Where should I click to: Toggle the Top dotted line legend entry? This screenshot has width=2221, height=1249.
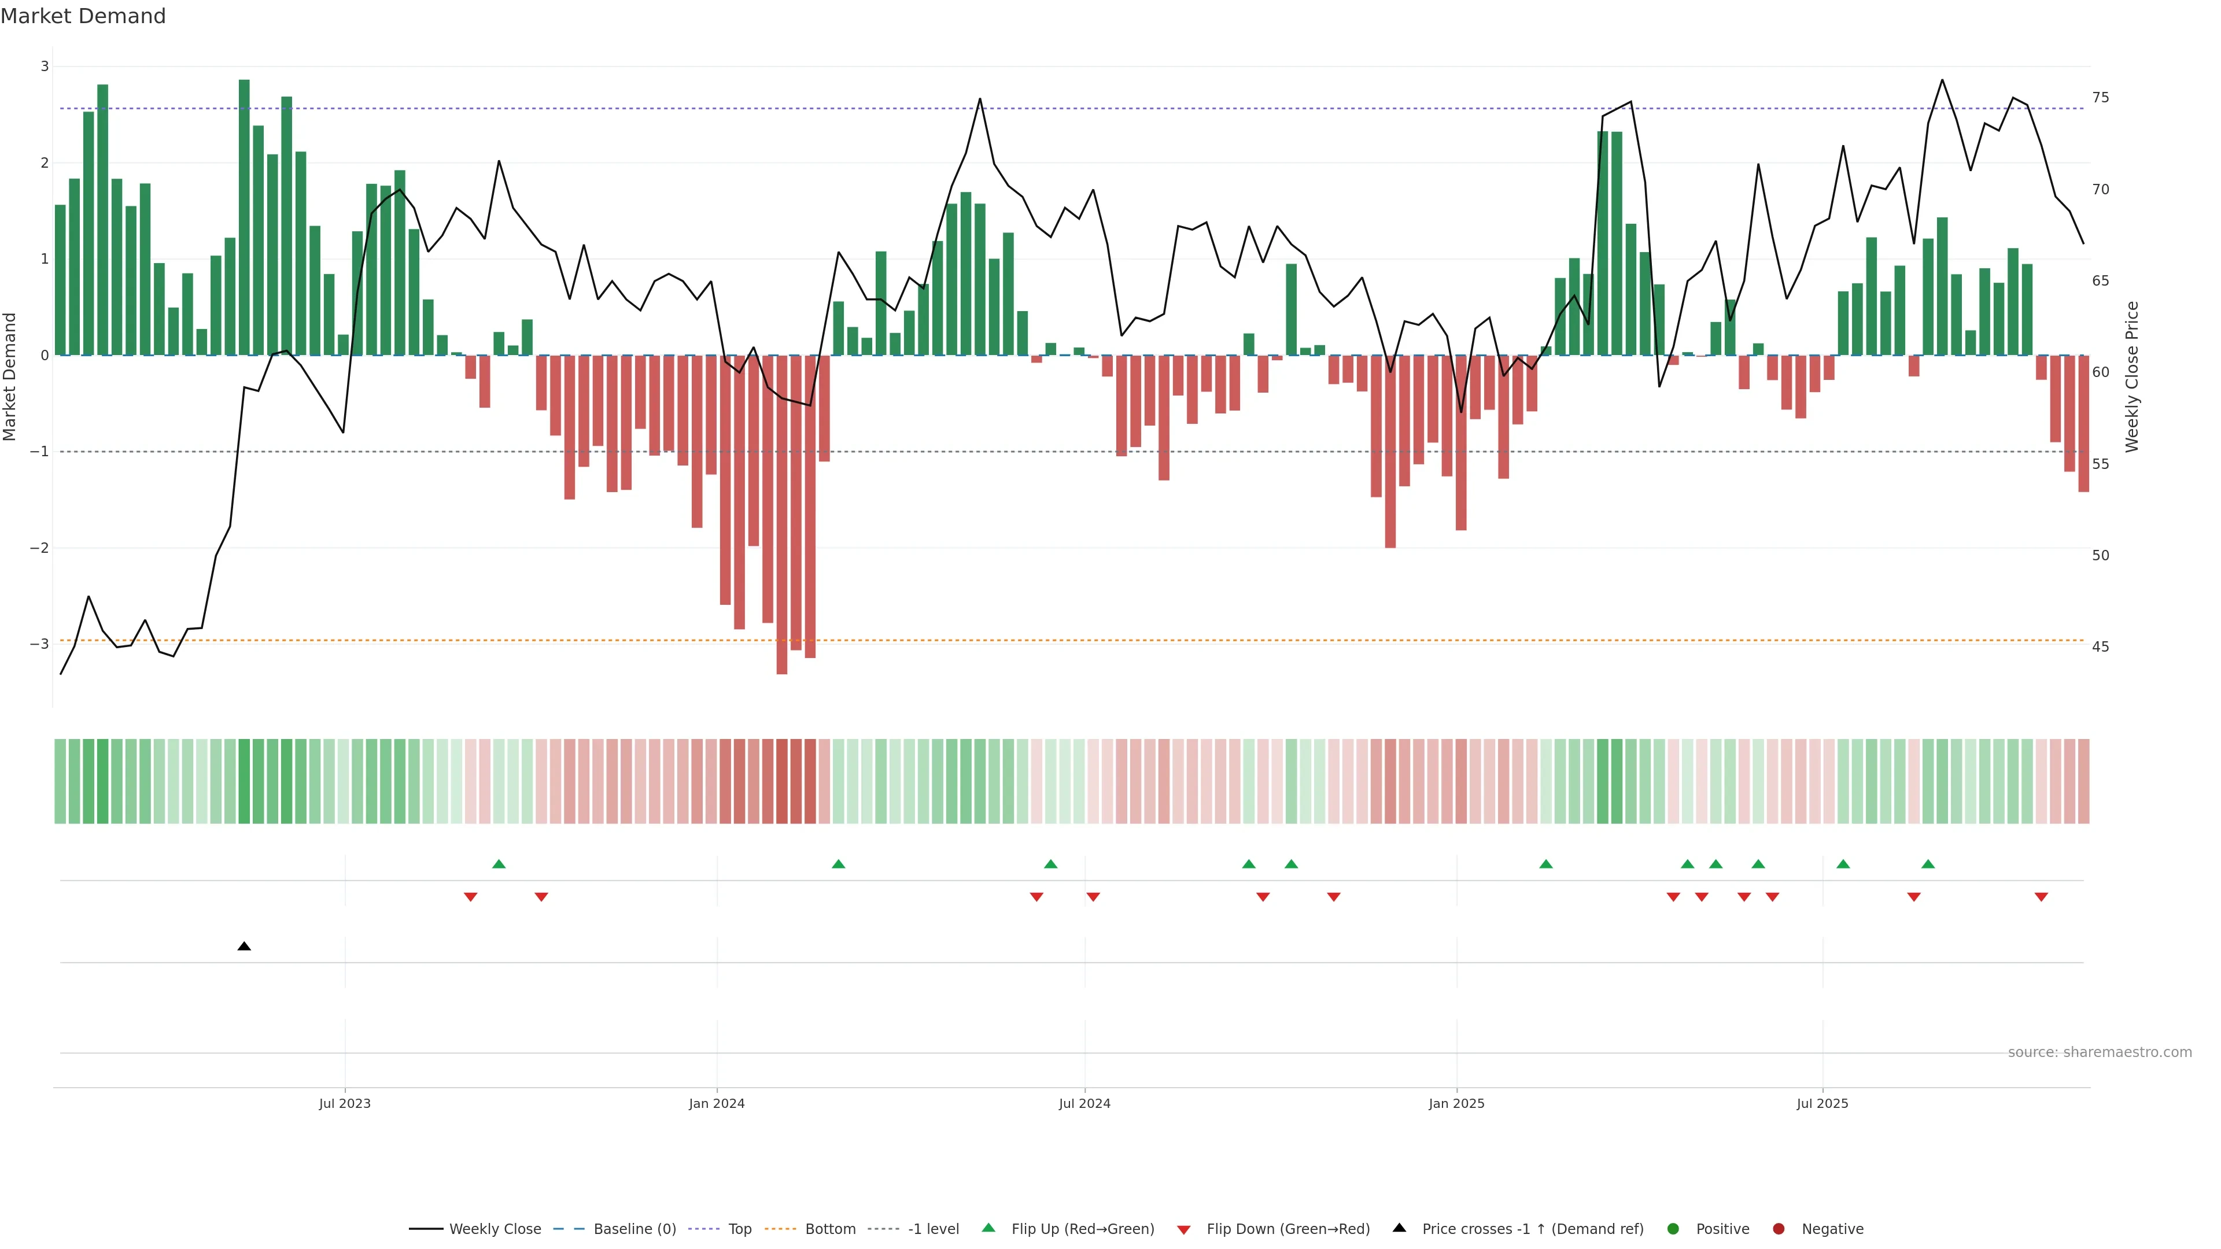739,1229
